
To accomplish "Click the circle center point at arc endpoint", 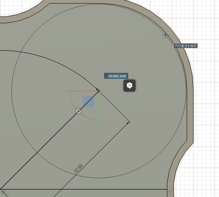I will coord(99,91).
